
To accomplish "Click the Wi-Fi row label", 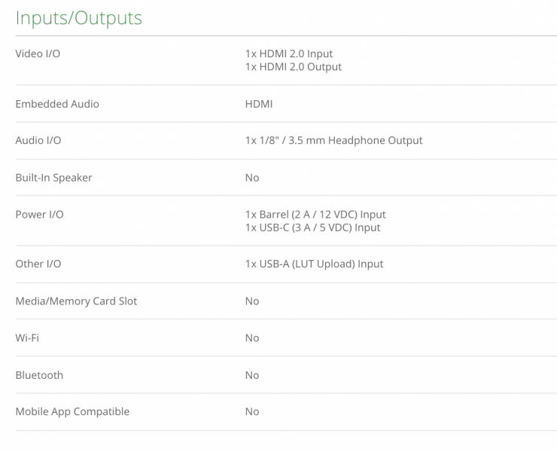I will click(27, 338).
